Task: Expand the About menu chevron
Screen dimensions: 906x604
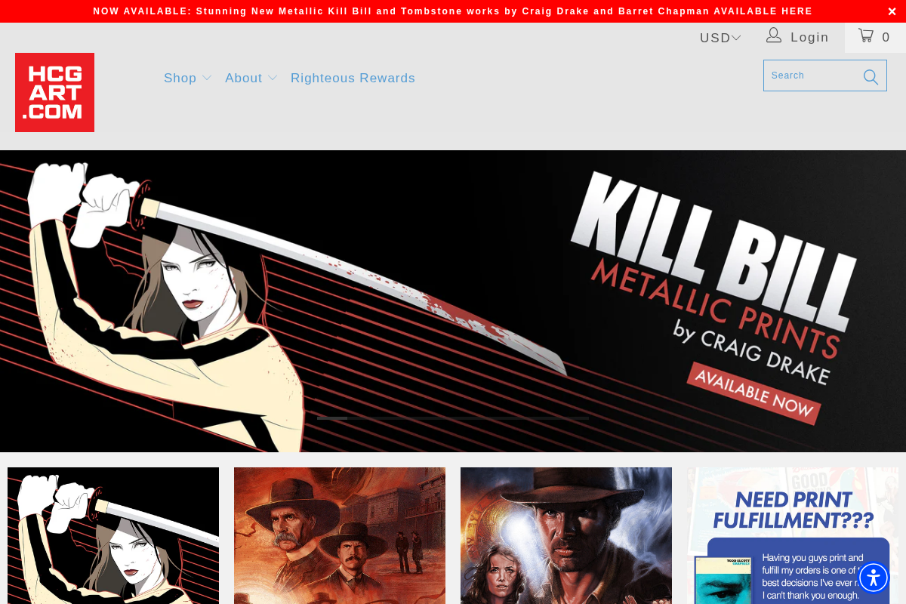Action: pos(273,78)
